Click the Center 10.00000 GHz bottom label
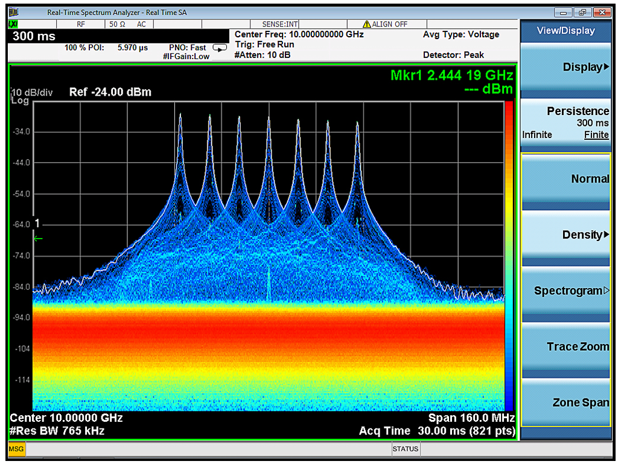The height and width of the screenshot is (464, 621). [66, 418]
